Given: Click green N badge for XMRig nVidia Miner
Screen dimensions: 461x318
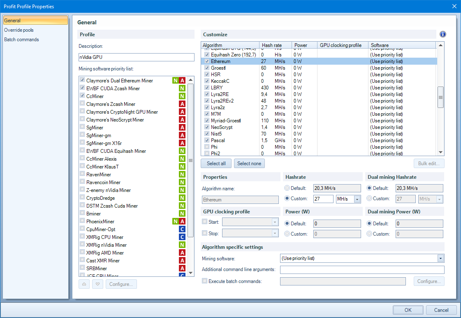Looking at the screenshot, I should (182, 245).
